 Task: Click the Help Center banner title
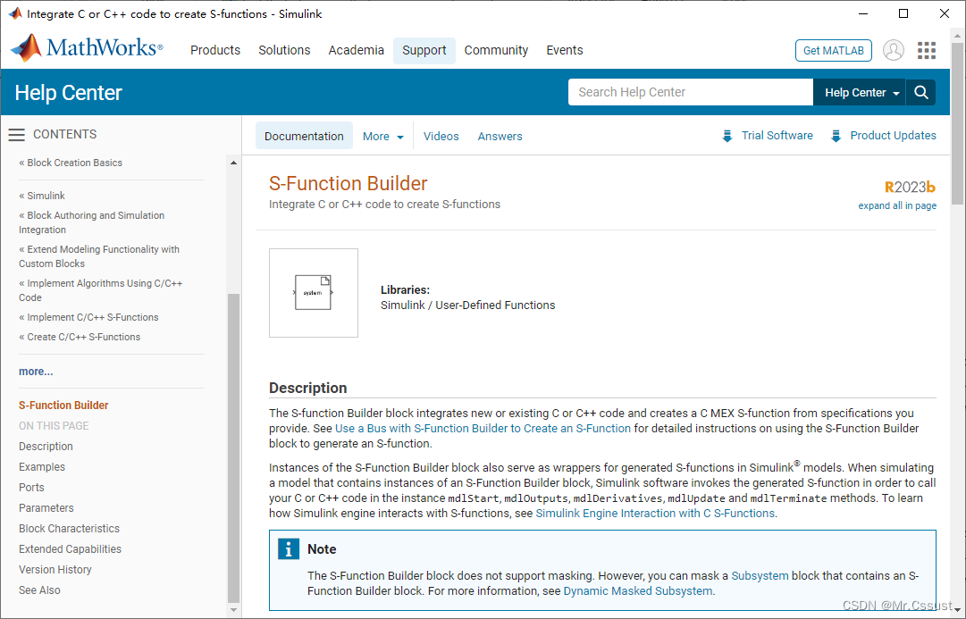[69, 92]
